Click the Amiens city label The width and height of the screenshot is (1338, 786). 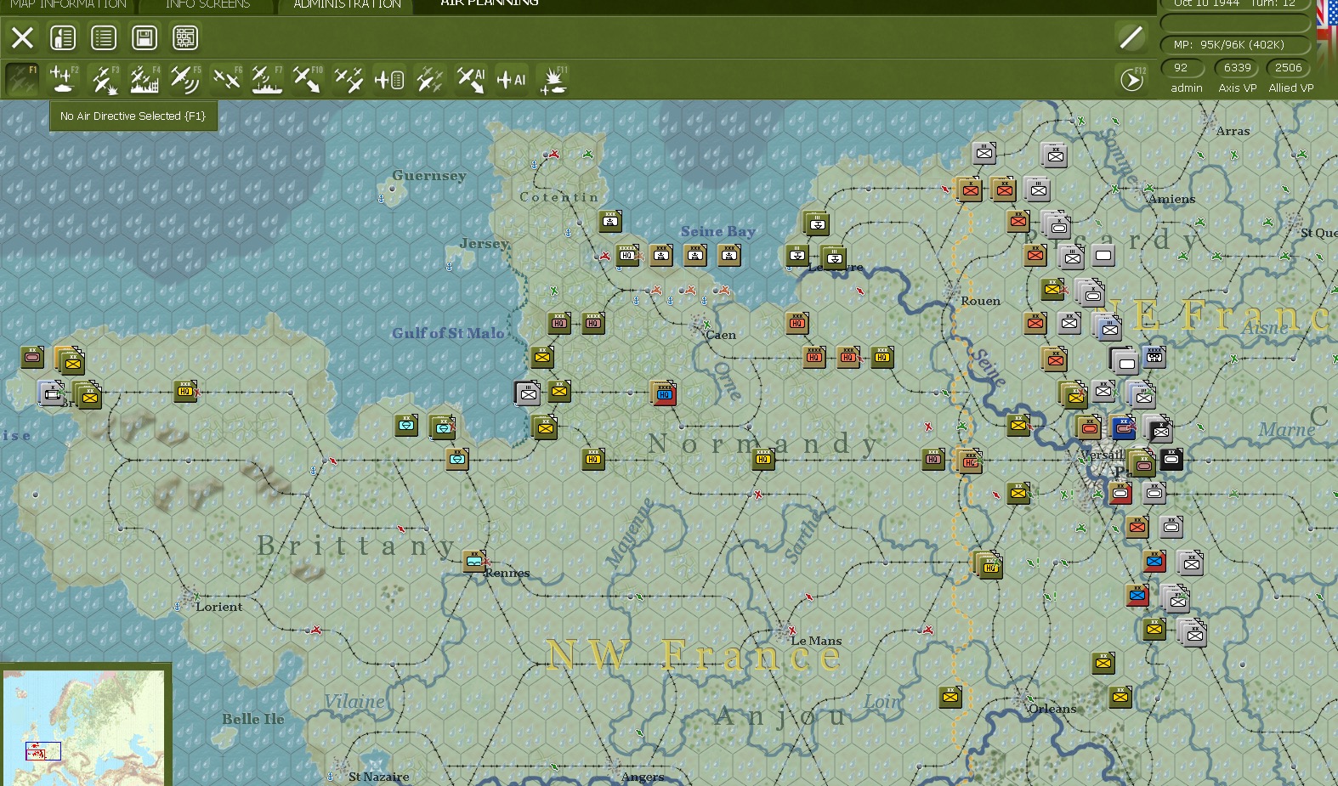(x=1171, y=199)
